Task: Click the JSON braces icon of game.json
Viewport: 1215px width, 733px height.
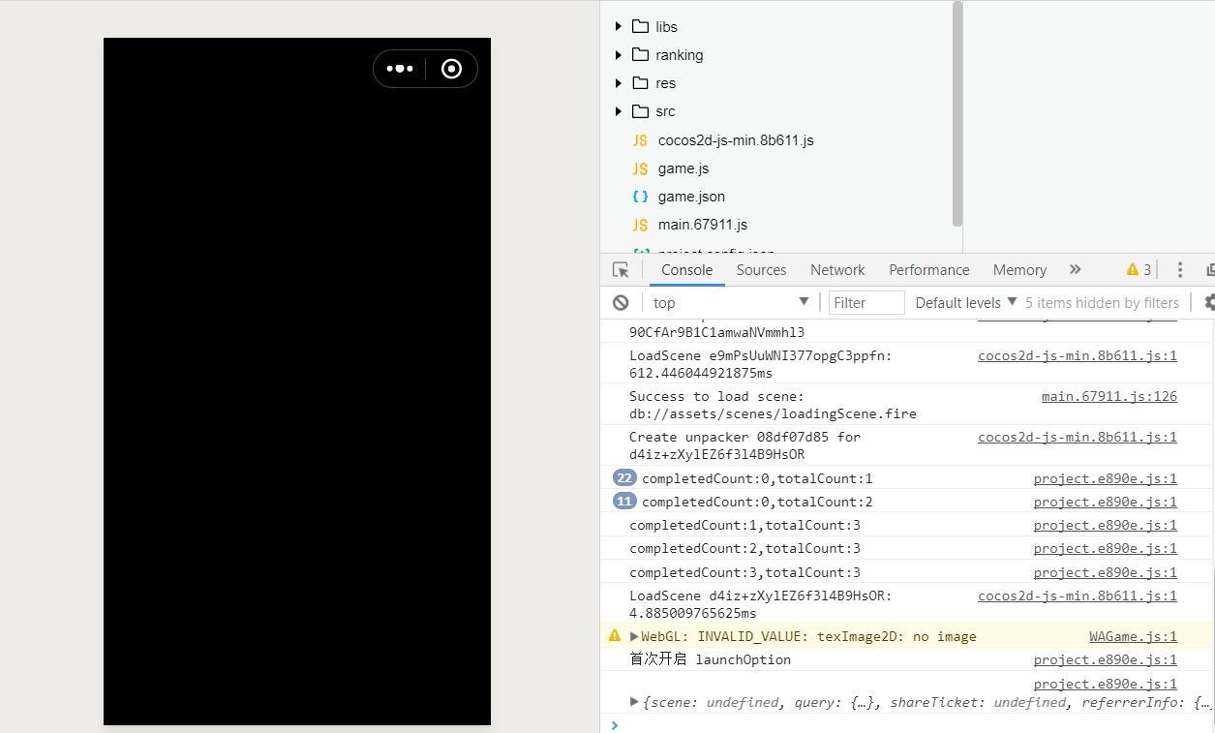Action: (640, 197)
